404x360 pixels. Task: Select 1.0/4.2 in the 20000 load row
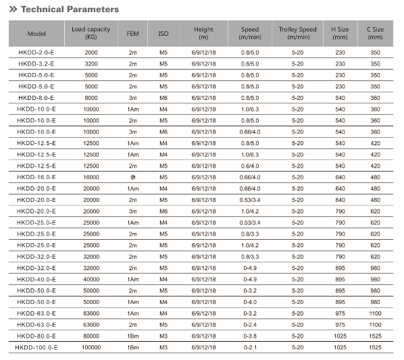point(250,211)
